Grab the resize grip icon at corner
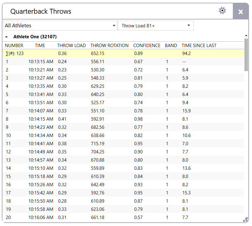Viewport: 252px width, 226px height. tap(246, 220)
